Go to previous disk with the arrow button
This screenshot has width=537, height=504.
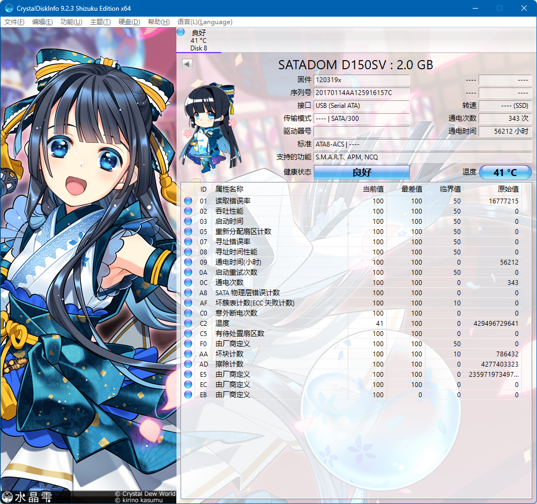(187, 64)
